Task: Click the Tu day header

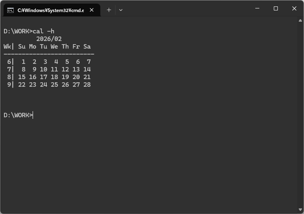Action: click(43, 47)
